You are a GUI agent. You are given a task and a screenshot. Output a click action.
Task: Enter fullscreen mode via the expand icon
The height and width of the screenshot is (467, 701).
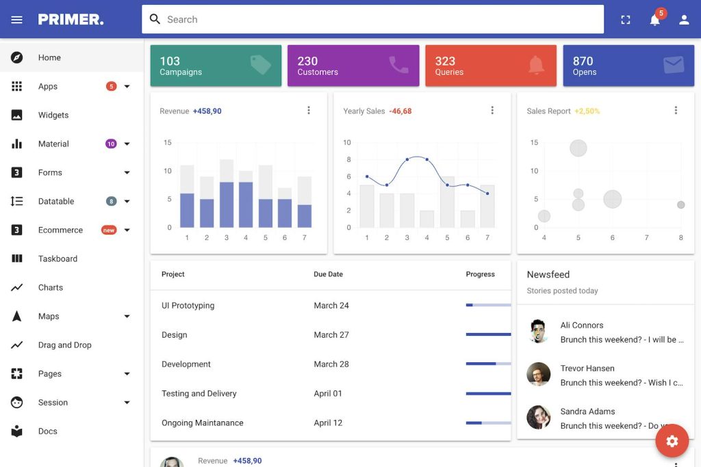pyautogui.click(x=625, y=19)
